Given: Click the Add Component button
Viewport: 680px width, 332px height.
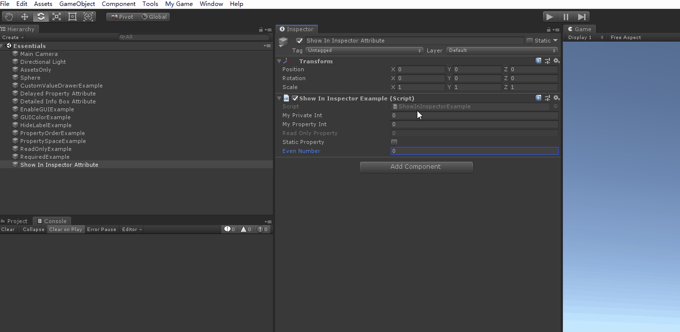Looking at the screenshot, I should (416, 167).
